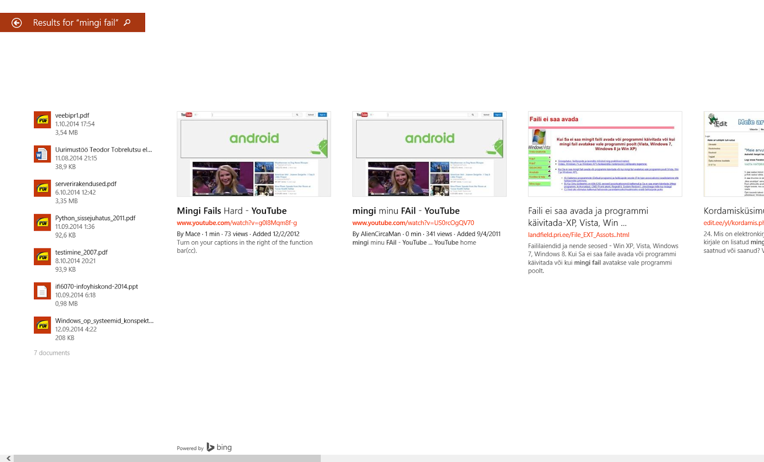764x462 pixels.
Task: Click the horizontal scrollbar thumb
Action: (167, 458)
